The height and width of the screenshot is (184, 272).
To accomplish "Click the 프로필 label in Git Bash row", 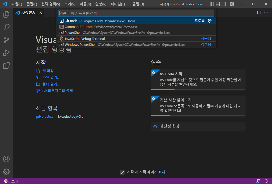I will point(199,21).
